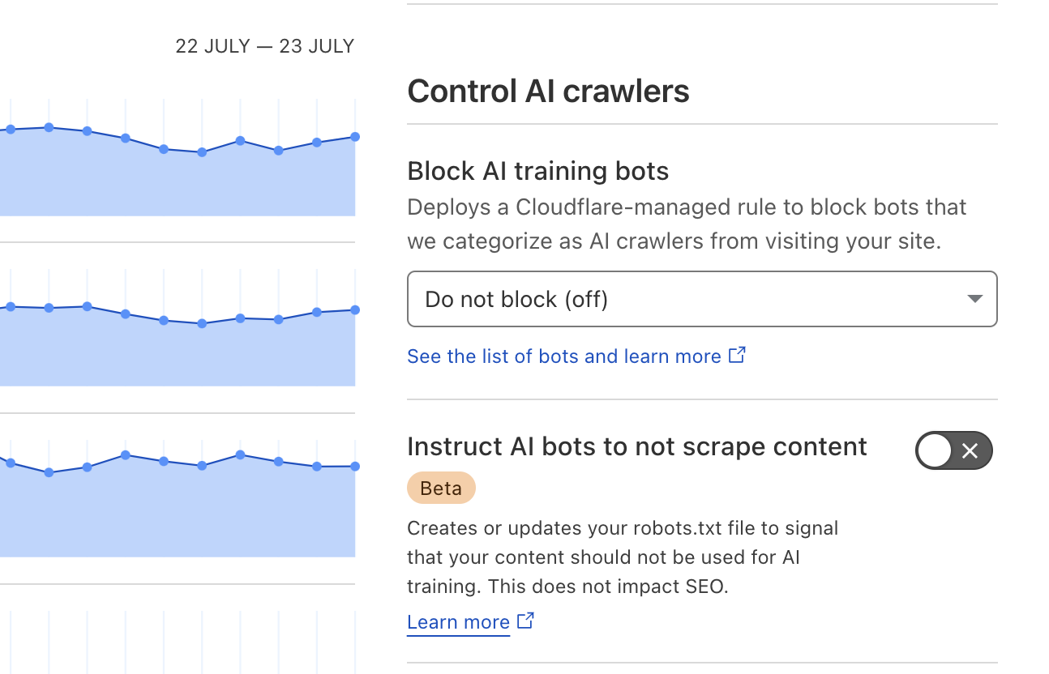Open See the list of bots link
The width and height of the screenshot is (1049, 674).
563,356
